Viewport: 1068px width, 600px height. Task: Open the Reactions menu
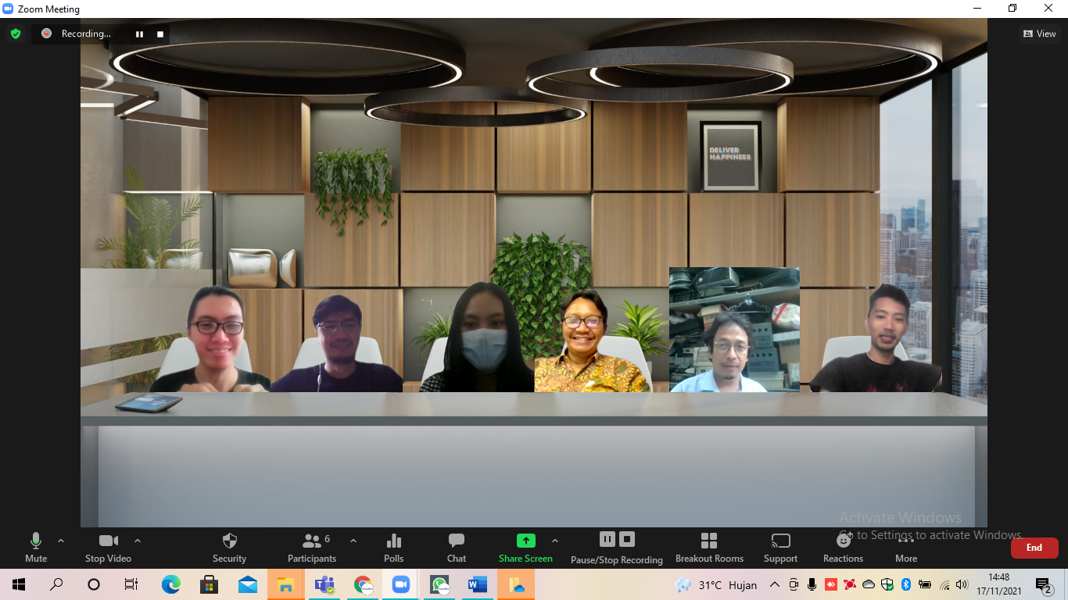(843, 546)
